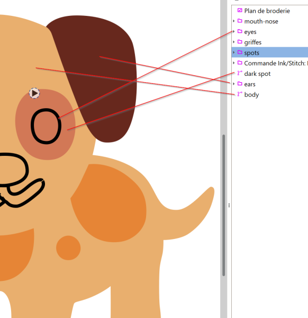Expand the eyes group
Screen dimensions: 308x318
pyautogui.click(x=234, y=32)
